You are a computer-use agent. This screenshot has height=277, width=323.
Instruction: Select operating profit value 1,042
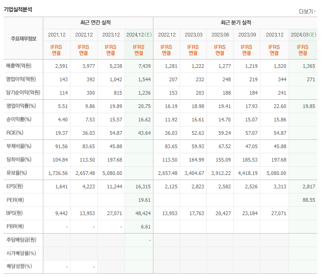tap(116, 80)
